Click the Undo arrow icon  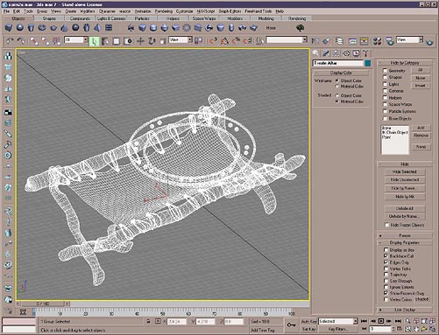10,41
